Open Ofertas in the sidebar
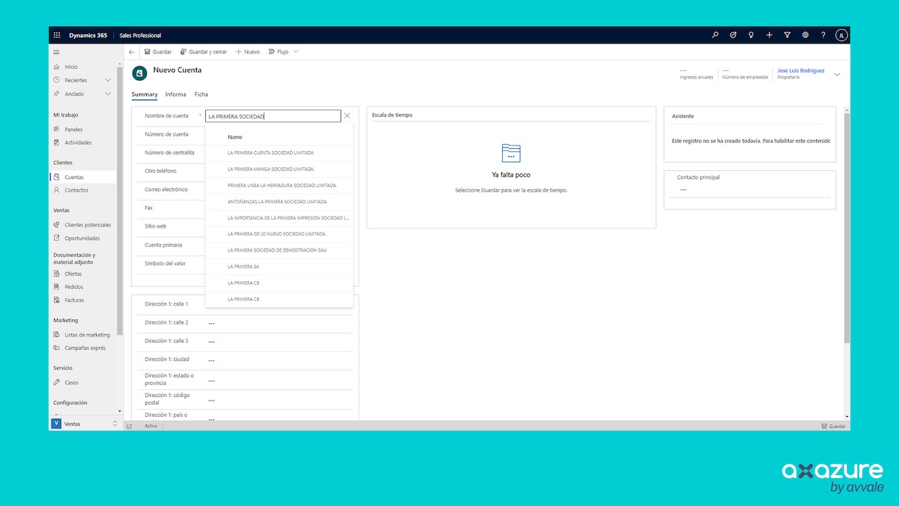899x506 pixels. [73, 274]
